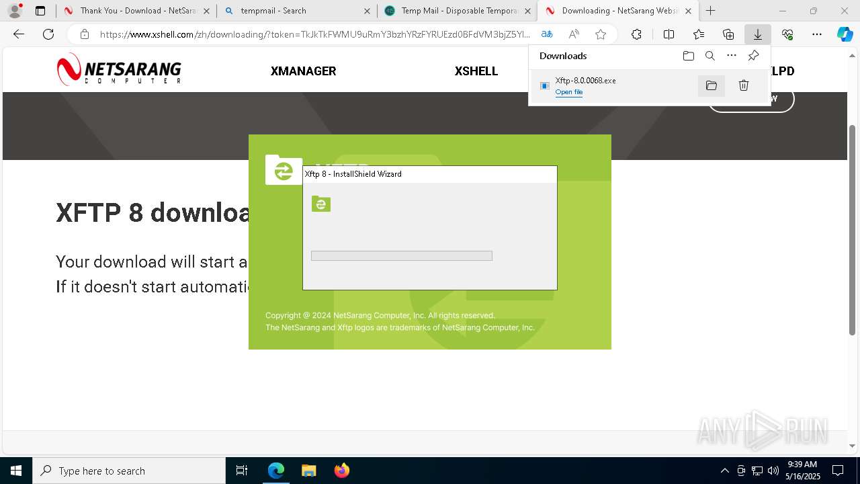Click the Xftp icon in InstallShield dialog
The image size is (860, 484).
point(321,204)
